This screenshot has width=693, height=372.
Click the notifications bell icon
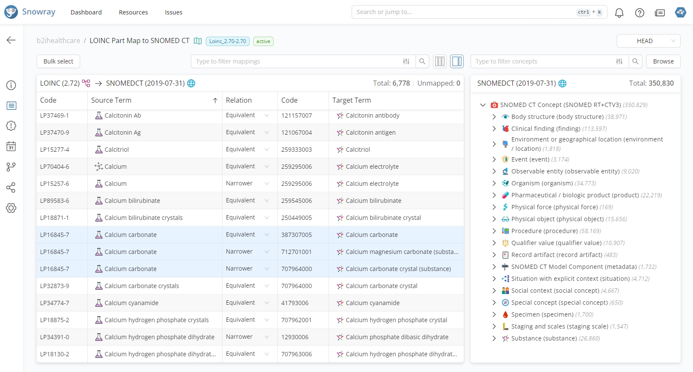coord(619,13)
